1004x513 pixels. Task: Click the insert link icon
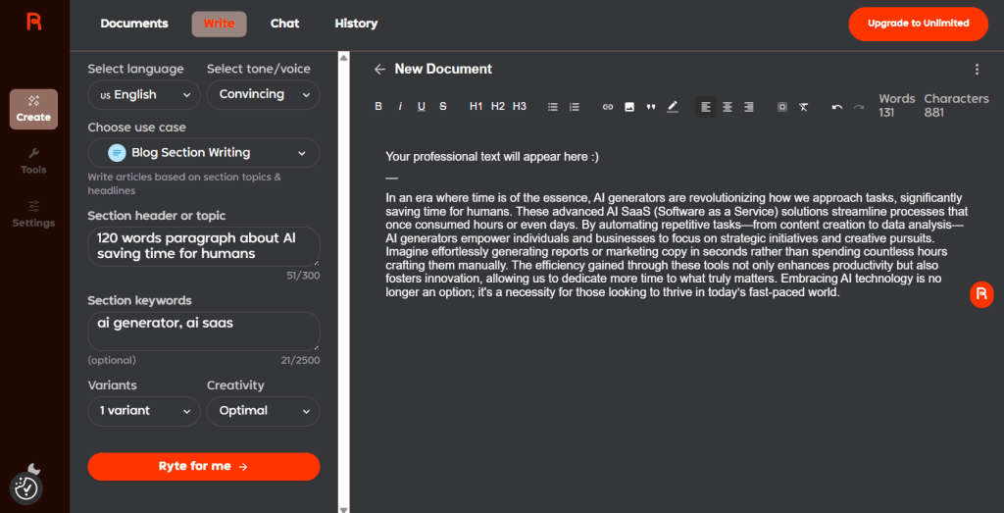click(x=608, y=107)
